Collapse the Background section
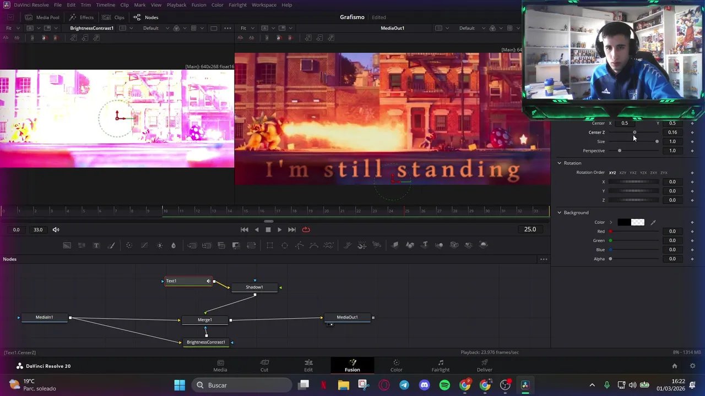The width and height of the screenshot is (705, 396). 560,213
